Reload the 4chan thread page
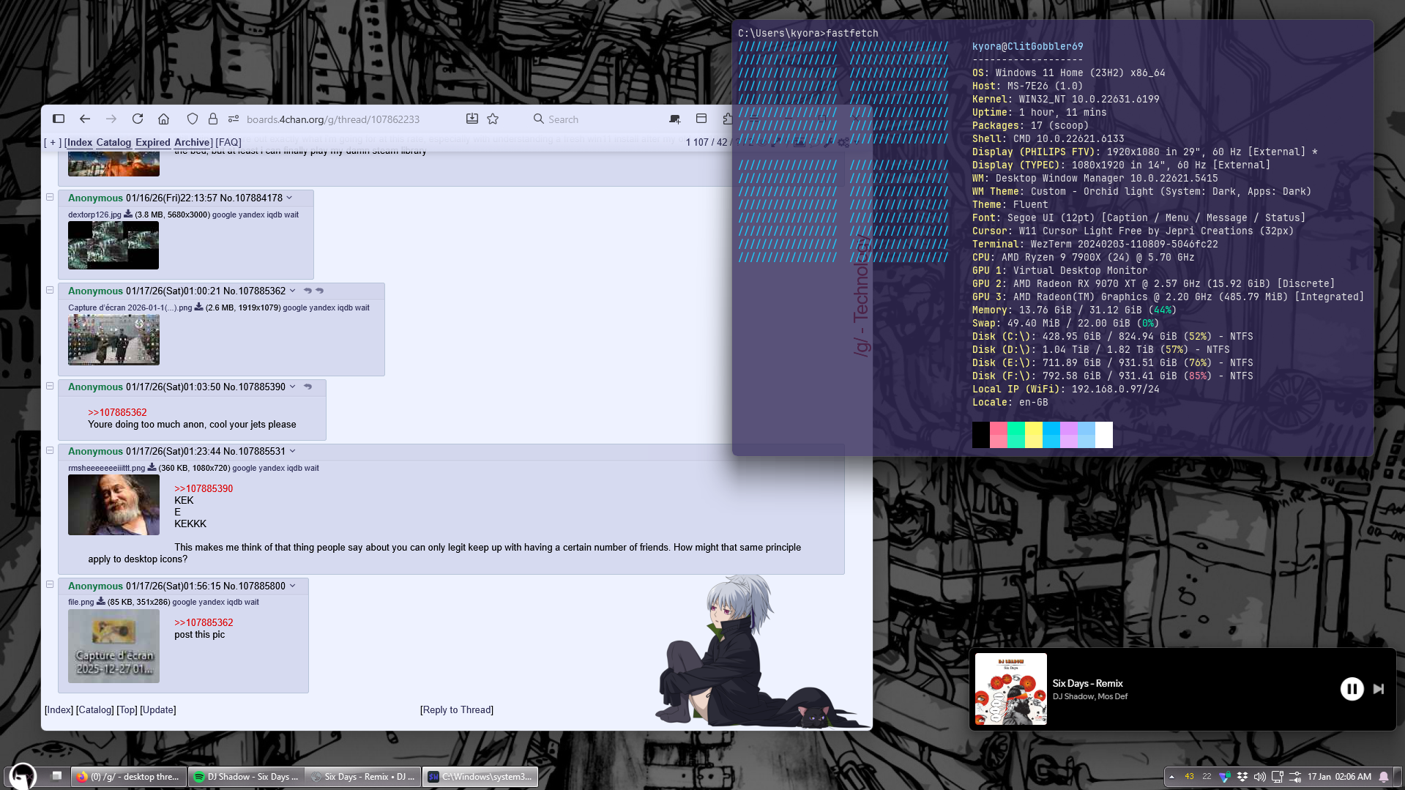The image size is (1405, 790). click(138, 119)
